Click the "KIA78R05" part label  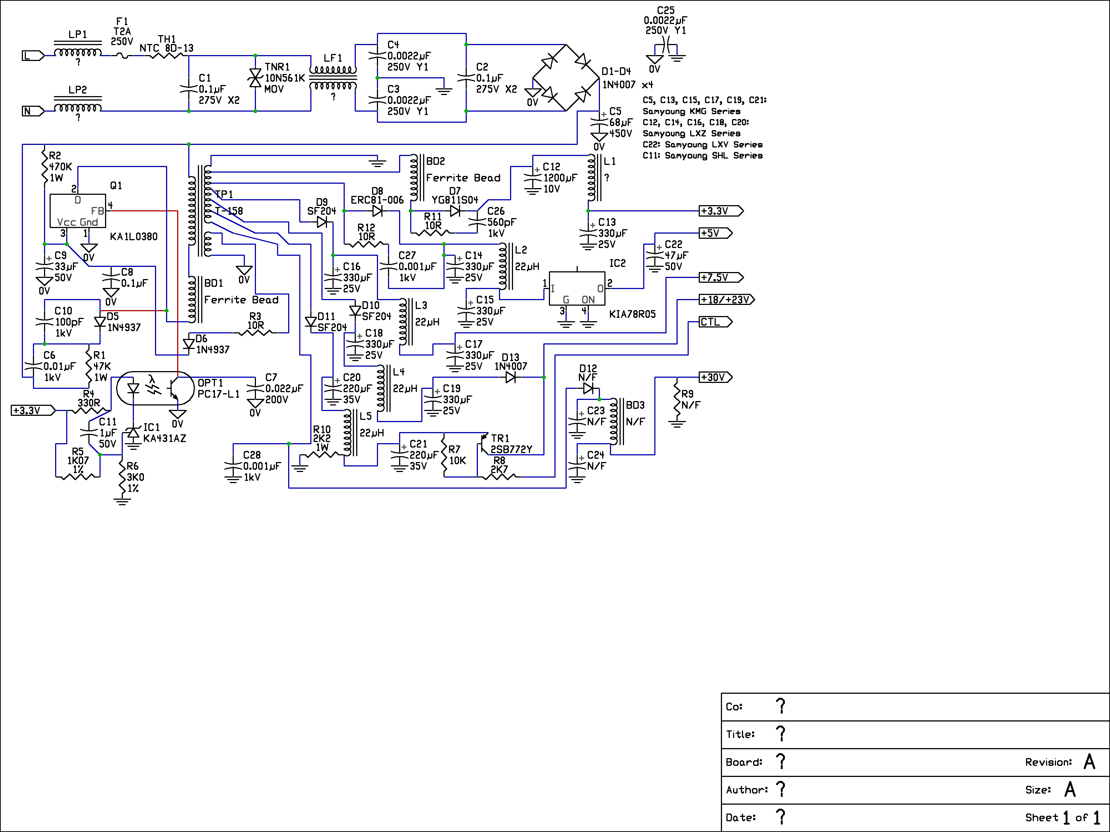coord(632,314)
